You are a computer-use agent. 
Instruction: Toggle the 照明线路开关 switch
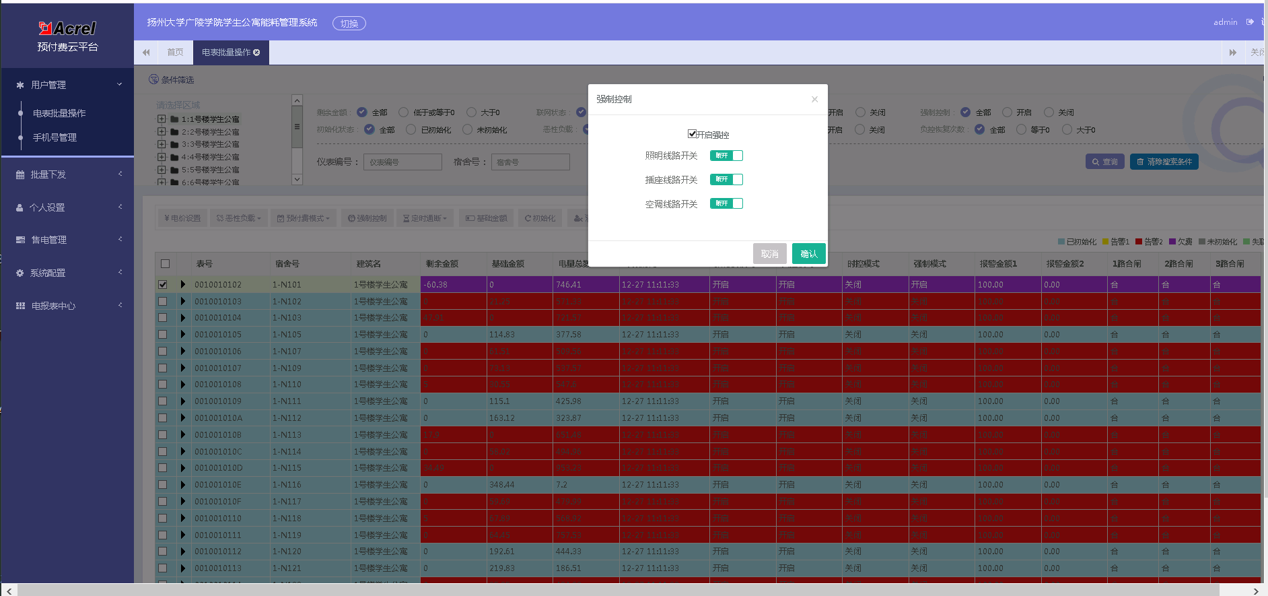tap(726, 156)
